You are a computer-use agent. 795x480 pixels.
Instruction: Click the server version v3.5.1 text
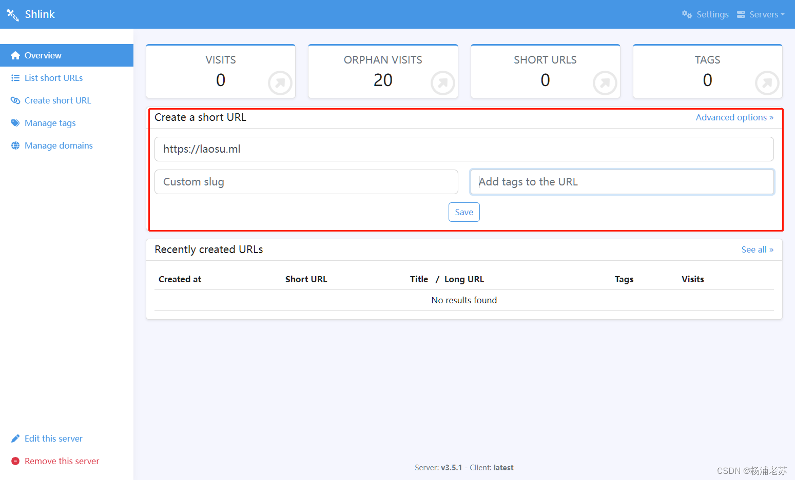tap(451, 468)
